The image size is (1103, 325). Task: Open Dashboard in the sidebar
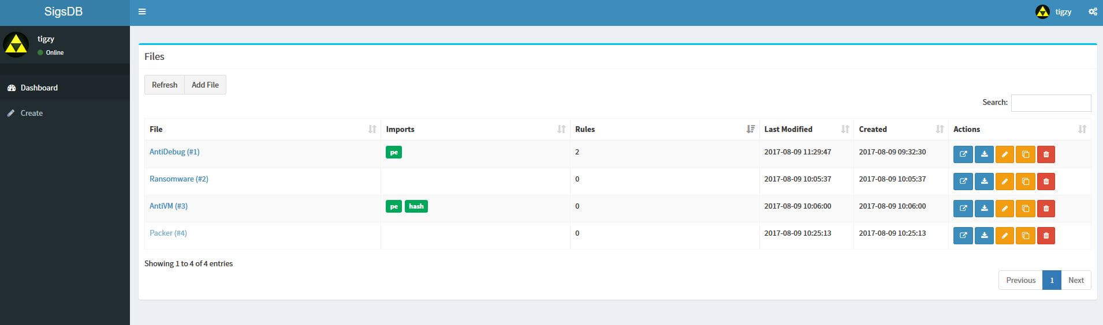coord(39,88)
